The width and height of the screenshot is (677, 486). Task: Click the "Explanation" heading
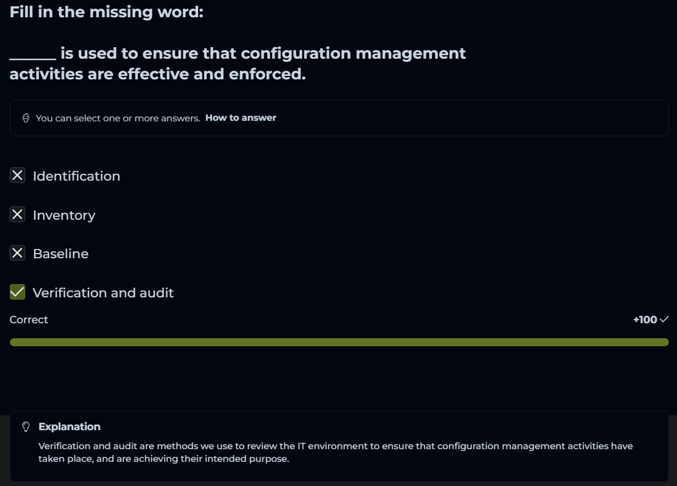click(70, 427)
